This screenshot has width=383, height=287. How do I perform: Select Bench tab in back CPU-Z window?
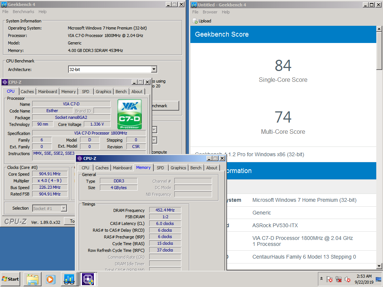click(x=121, y=92)
